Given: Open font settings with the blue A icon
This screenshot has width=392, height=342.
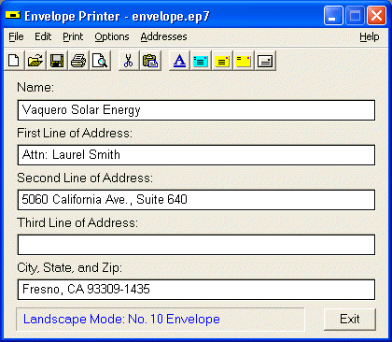Looking at the screenshot, I should (x=179, y=61).
